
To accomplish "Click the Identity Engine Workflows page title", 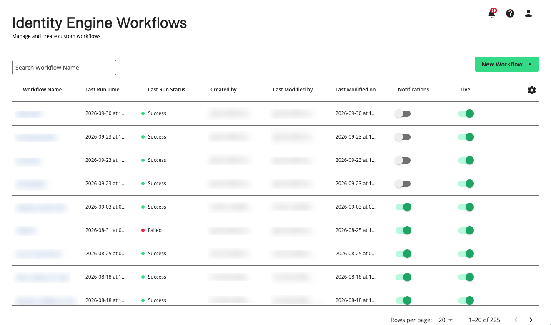I will (x=100, y=23).
